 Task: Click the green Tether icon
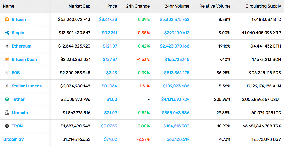click(x=7, y=99)
